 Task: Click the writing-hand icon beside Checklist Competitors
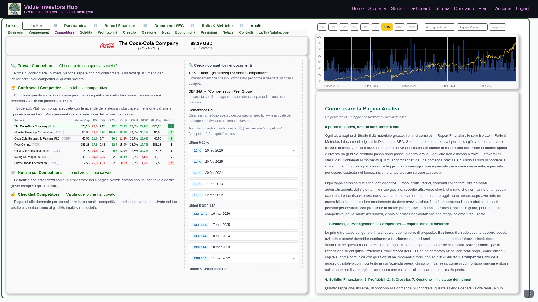(13, 194)
